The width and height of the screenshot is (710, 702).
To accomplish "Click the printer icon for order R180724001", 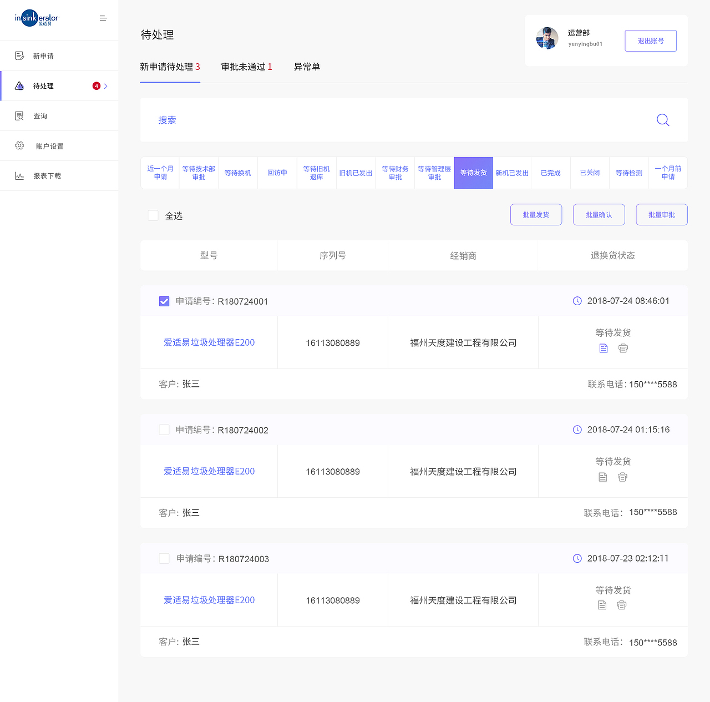I will [623, 348].
